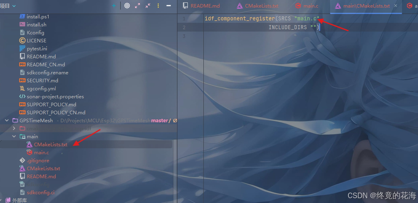Hide the project tool window
Screen dimensions: 418x203
click(169, 6)
